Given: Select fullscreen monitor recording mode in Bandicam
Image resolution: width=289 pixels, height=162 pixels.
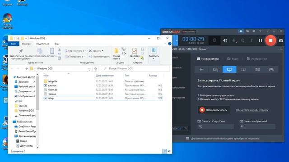Looking at the screenshot, I should pos(229,69).
